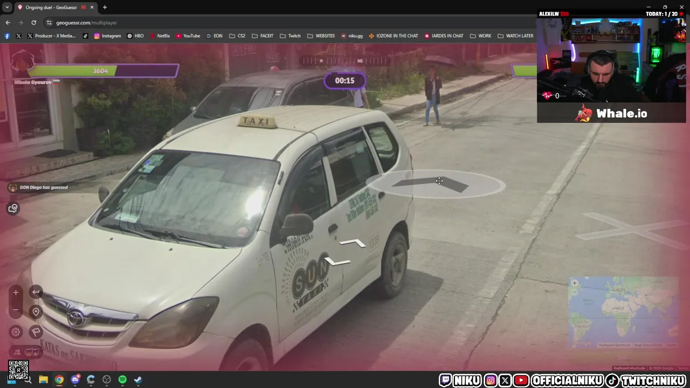This screenshot has width=690, height=388.
Task: Click the player avatar at top left
Action: 23,63
